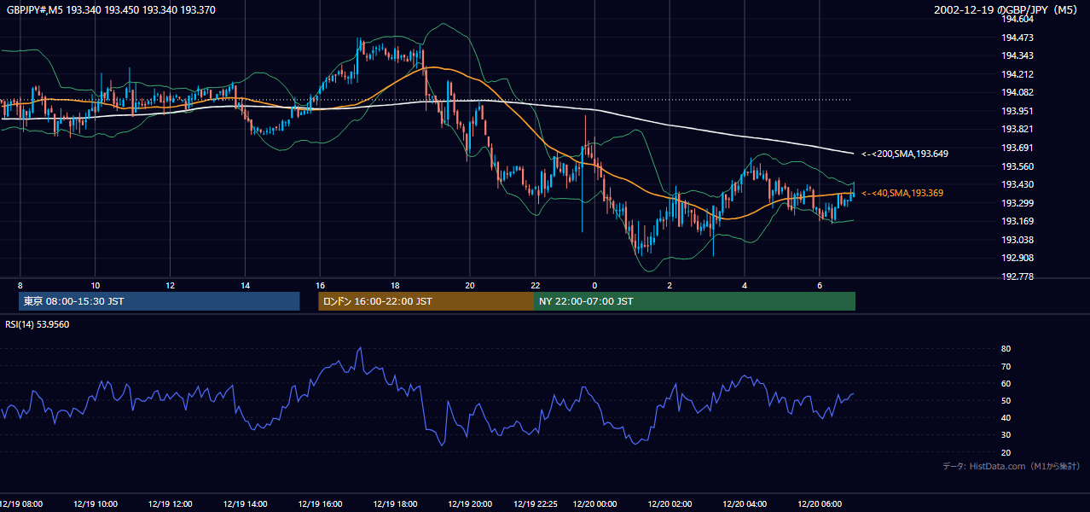Click the <-<40,SMA,193.369 label

tap(902, 194)
